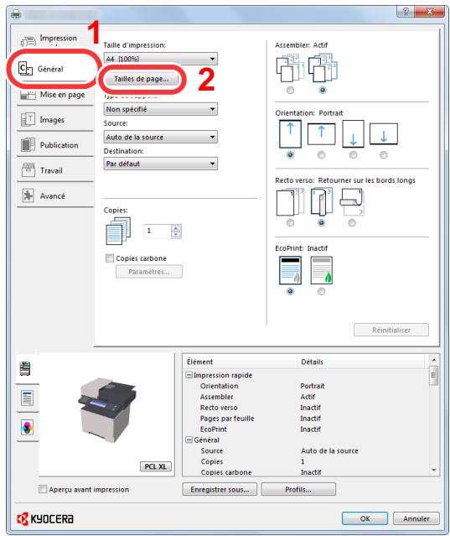450x536 pixels.
Task: Choose the Landscape orientation icon
Action: (321, 134)
